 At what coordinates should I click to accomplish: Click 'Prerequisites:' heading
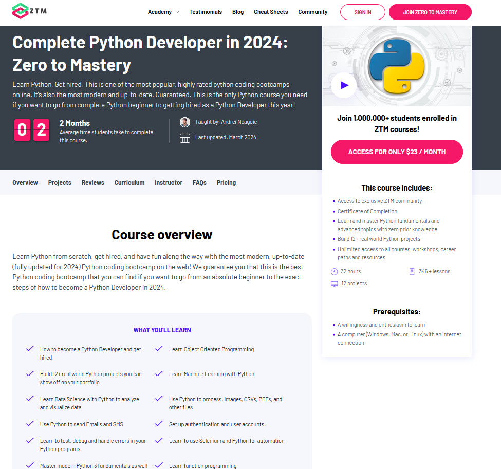coord(397,312)
